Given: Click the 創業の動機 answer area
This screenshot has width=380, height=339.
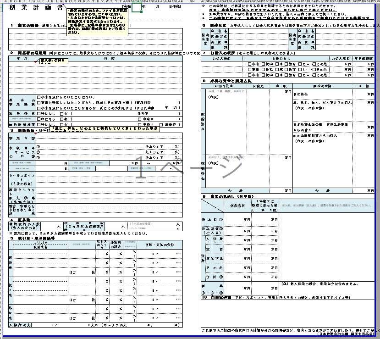Looking at the screenshot, I should tap(95, 39).
